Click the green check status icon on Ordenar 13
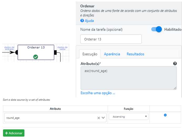The image size is (182, 139). click(x=36, y=57)
